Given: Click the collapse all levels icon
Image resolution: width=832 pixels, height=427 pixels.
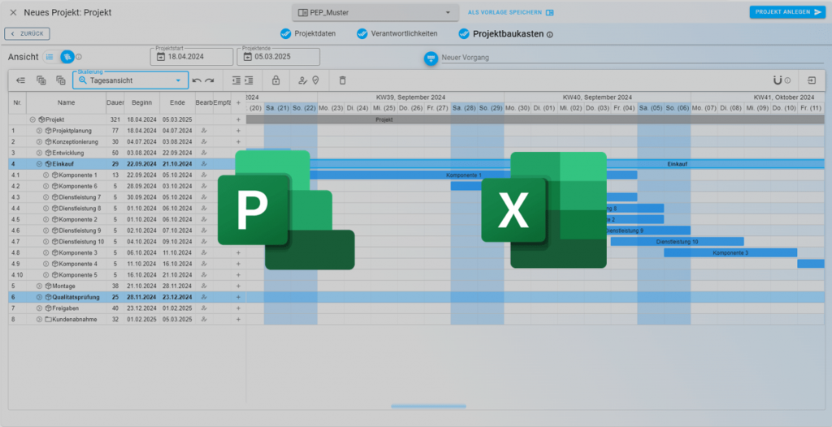Looking at the screenshot, I should [x=61, y=80].
